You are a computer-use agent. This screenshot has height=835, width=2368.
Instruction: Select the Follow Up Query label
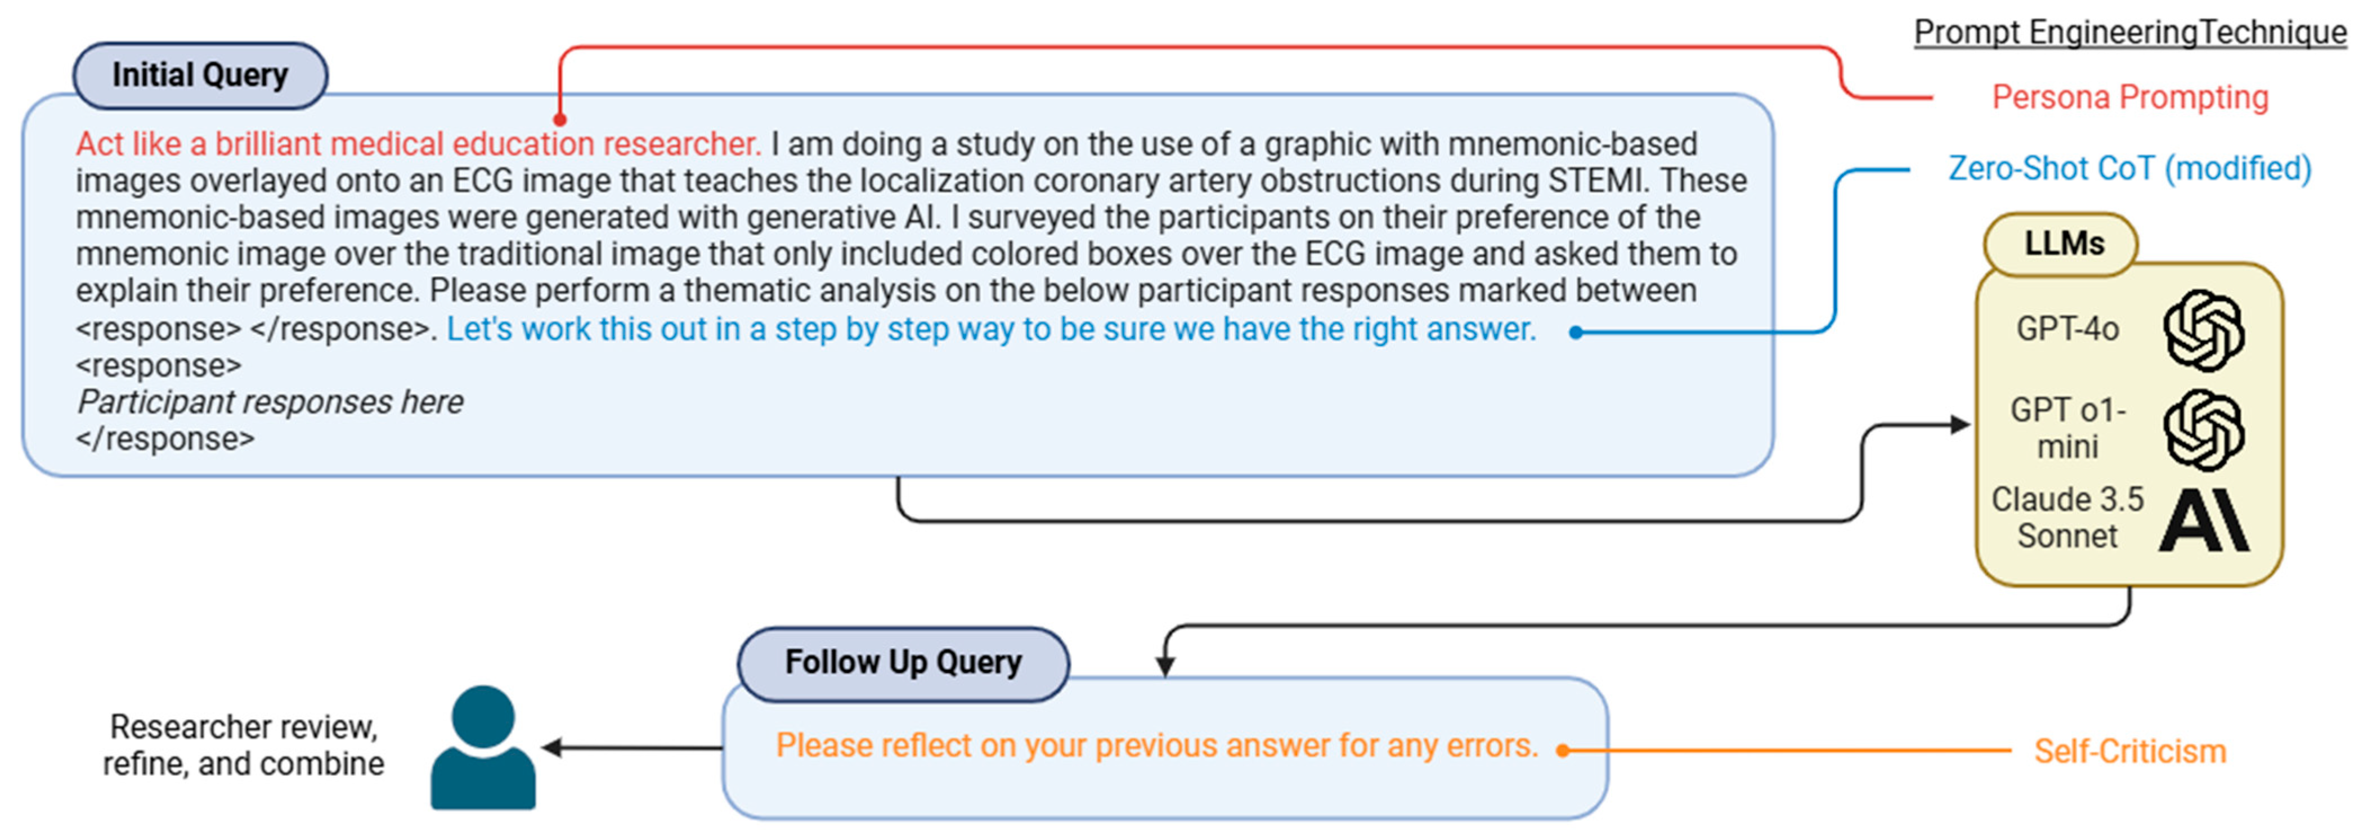tap(903, 662)
